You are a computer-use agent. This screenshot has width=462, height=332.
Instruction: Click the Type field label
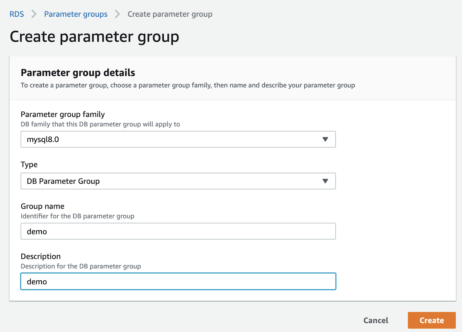[29, 165]
